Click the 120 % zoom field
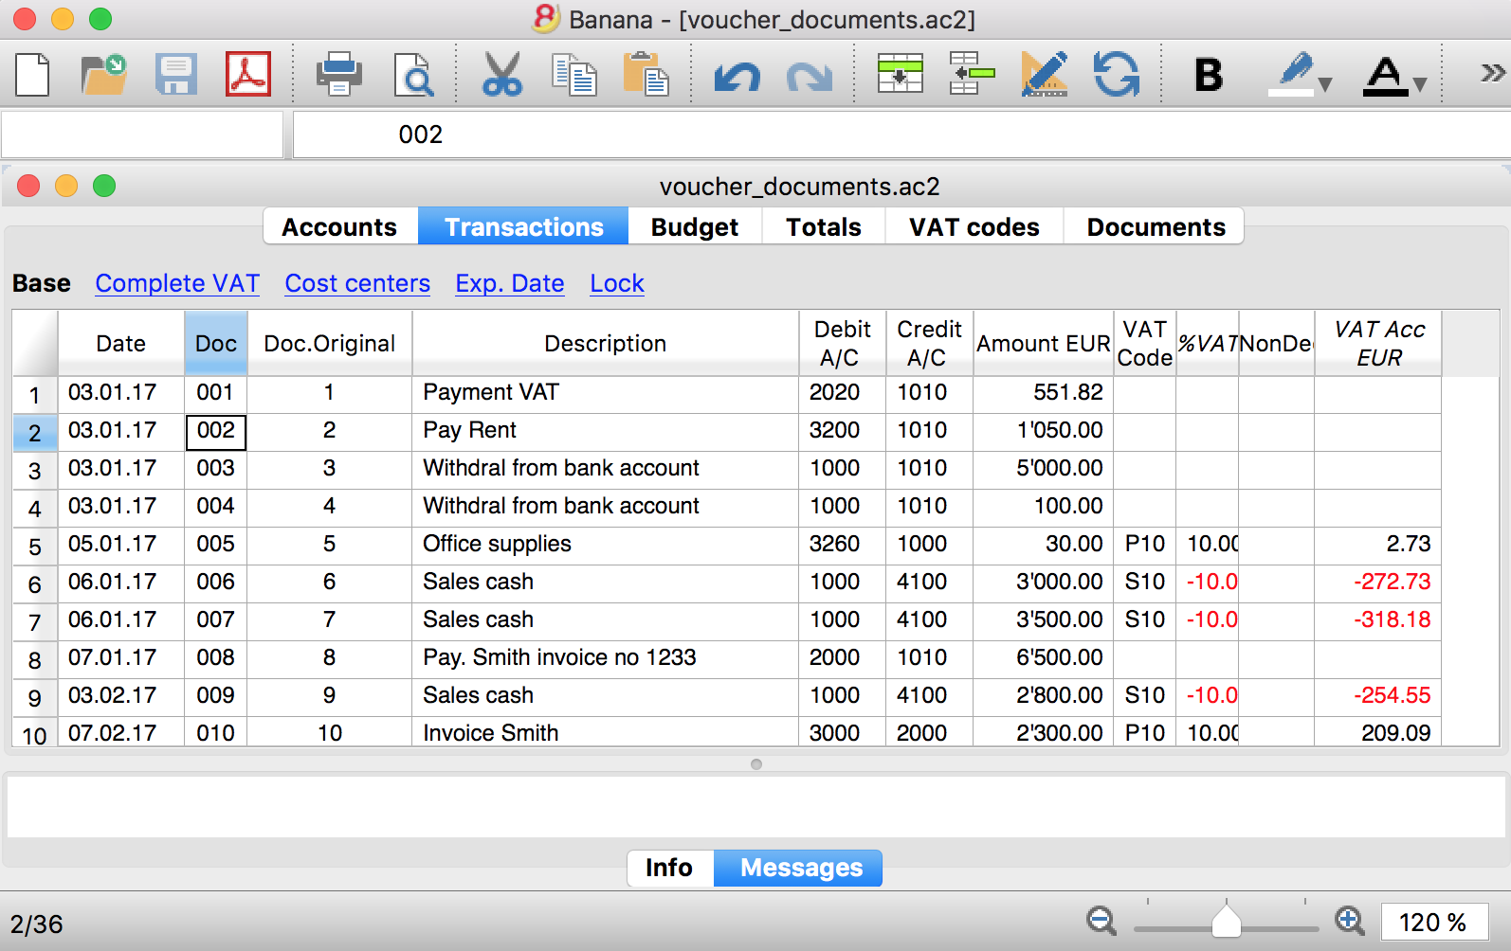The image size is (1511, 951). pos(1433,923)
